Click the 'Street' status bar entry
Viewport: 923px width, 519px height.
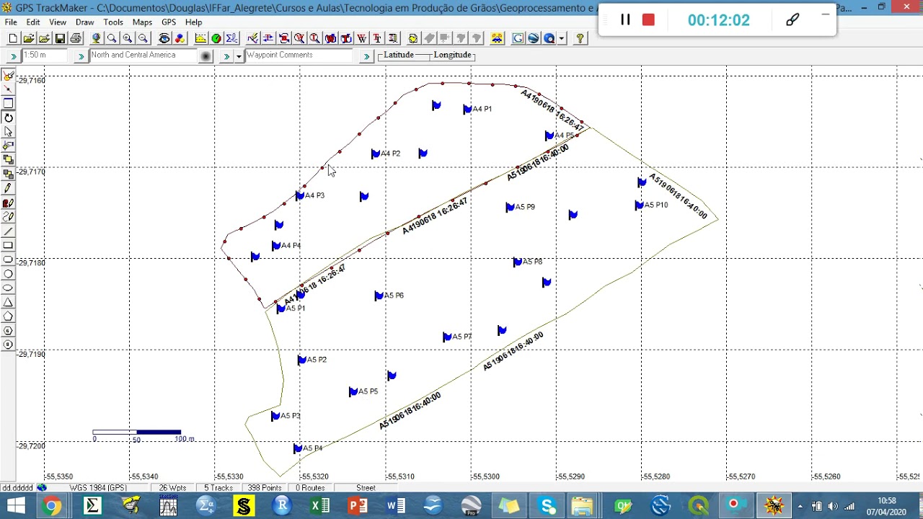tap(366, 488)
